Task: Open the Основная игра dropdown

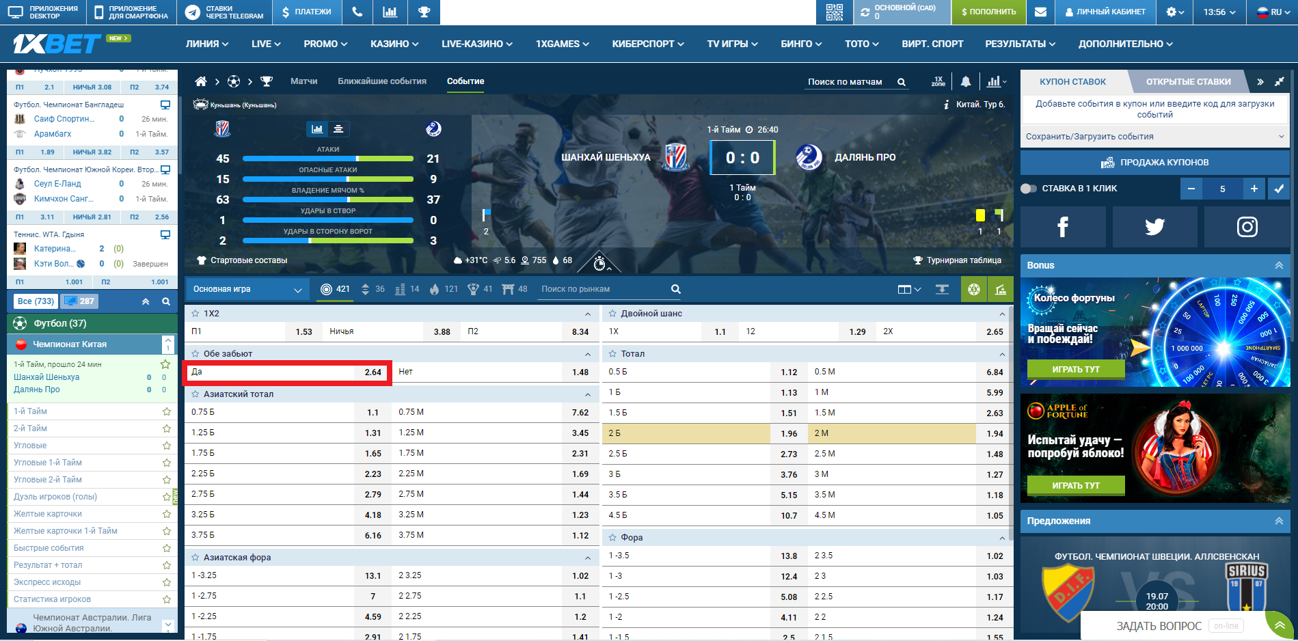Action: (x=247, y=289)
